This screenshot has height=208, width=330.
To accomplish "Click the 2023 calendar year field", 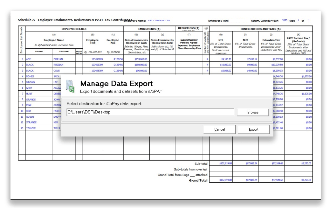I will point(284,20).
